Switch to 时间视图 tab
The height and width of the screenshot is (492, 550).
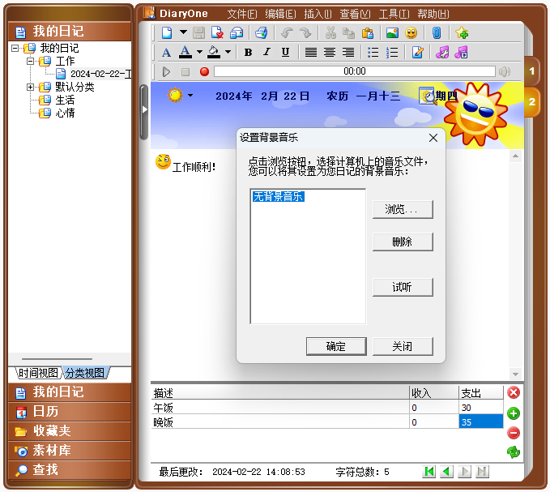[38, 373]
